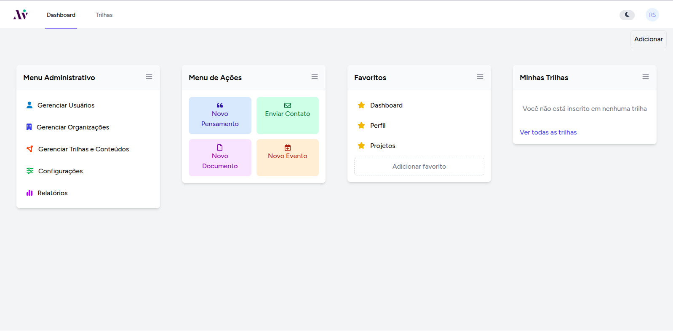Switch to the Trilhas tab
The height and width of the screenshot is (331, 673).
click(104, 15)
